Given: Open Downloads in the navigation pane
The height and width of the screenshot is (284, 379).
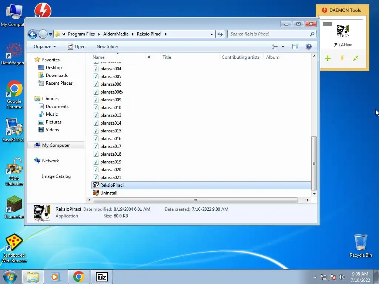Looking at the screenshot, I should click(57, 75).
